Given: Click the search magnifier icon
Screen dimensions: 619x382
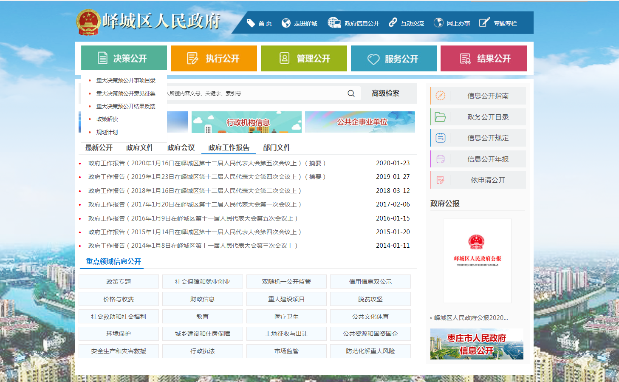Looking at the screenshot, I should pyautogui.click(x=351, y=93).
